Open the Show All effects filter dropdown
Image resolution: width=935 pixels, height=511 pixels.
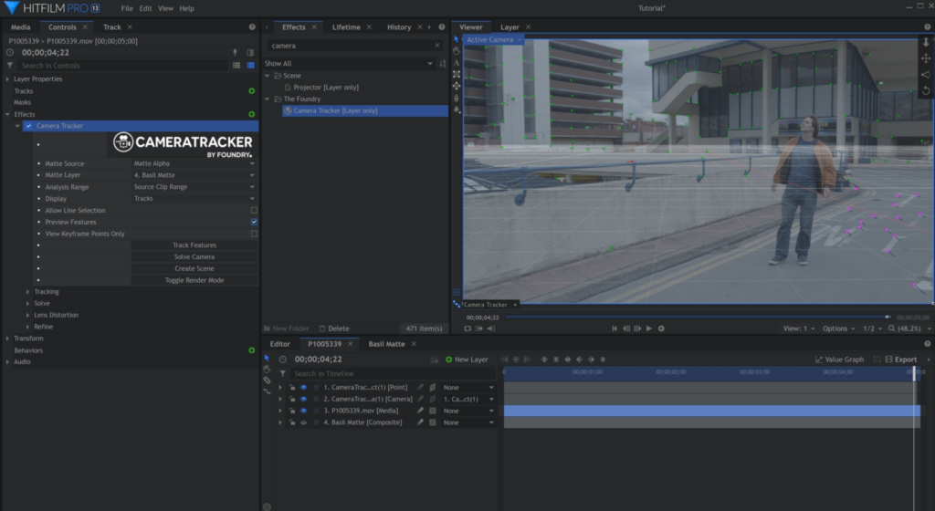tap(349, 63)
